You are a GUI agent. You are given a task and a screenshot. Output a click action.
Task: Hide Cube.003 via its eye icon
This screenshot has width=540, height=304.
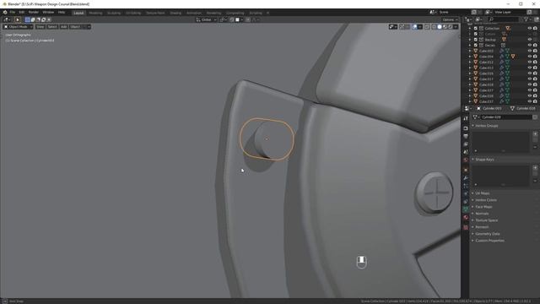pyautogui.click(x=530, y=51)
